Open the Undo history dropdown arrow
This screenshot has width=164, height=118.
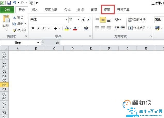(x=19, y=3)
